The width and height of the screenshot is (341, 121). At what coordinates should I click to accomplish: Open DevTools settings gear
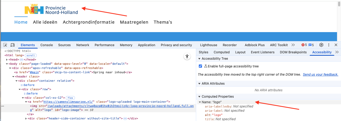321,45
